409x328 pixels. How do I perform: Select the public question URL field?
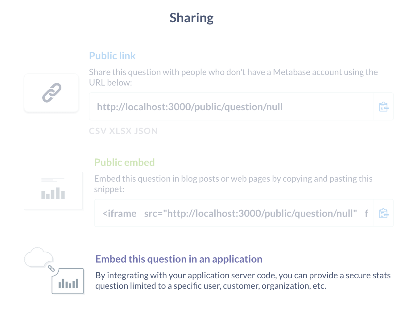pos(231,107)
